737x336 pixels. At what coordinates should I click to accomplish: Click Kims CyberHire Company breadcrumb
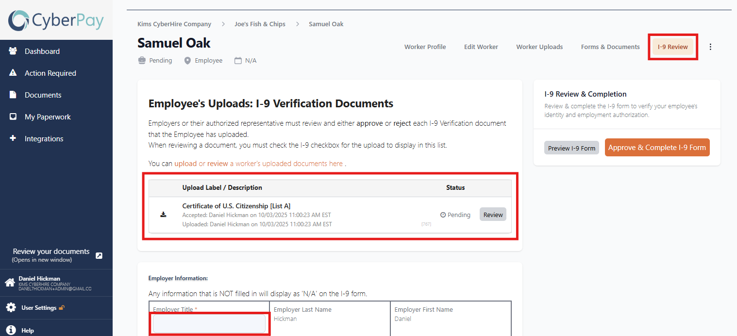click(x=174, y=24)
